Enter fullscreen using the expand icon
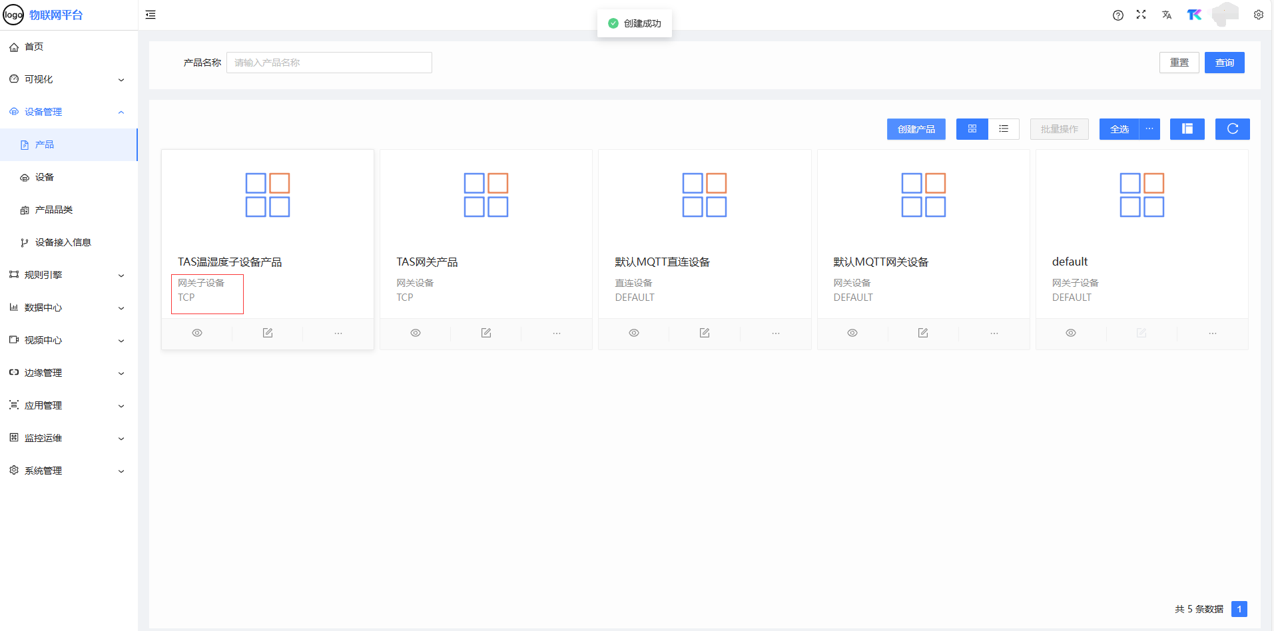The width and height of the screenshot is (1274, 631). (1141, 15)
